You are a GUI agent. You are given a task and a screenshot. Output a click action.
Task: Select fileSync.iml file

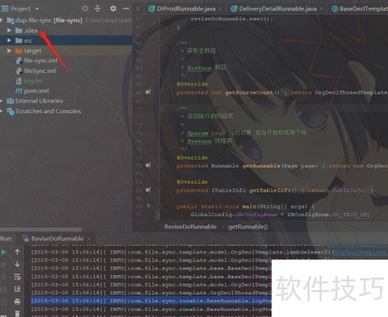point(40,71)
